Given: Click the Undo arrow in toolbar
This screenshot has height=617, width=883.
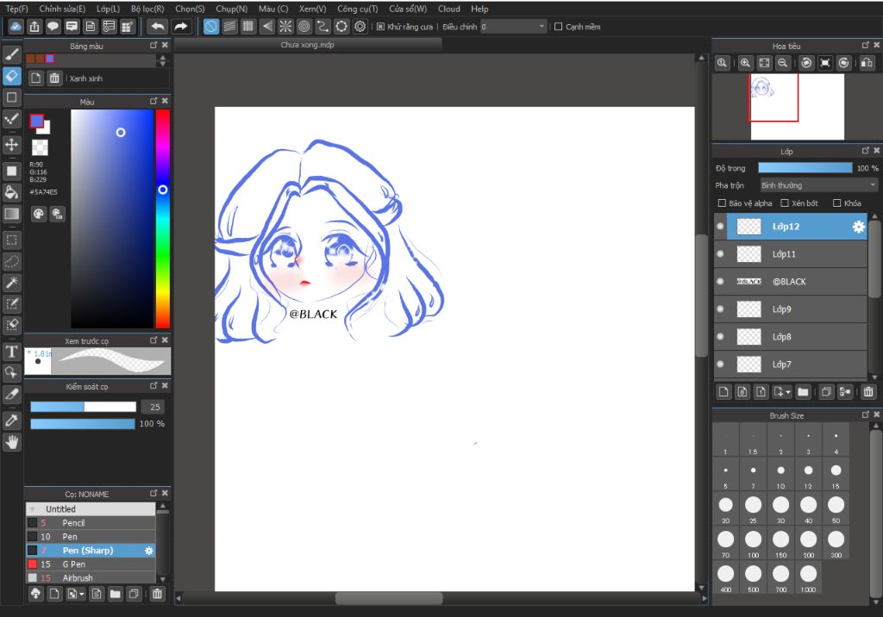Looking at the screenshot, I should pos(158,27).
